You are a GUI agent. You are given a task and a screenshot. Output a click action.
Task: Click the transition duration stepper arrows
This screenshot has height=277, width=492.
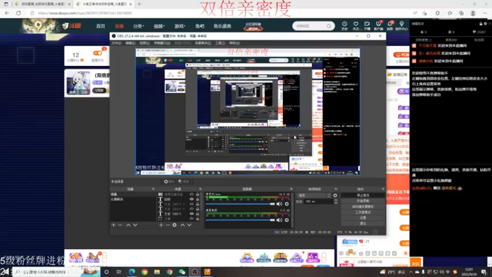pyautogui.click(x=335, y=201)
